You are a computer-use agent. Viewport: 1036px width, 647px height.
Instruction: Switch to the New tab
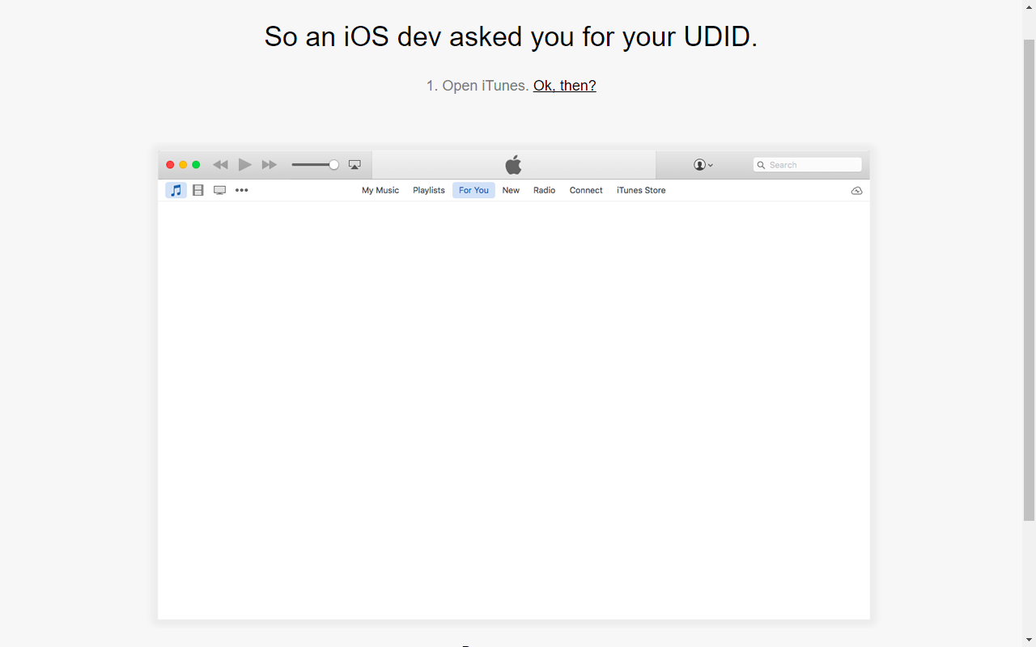click(x=511, y=190)
